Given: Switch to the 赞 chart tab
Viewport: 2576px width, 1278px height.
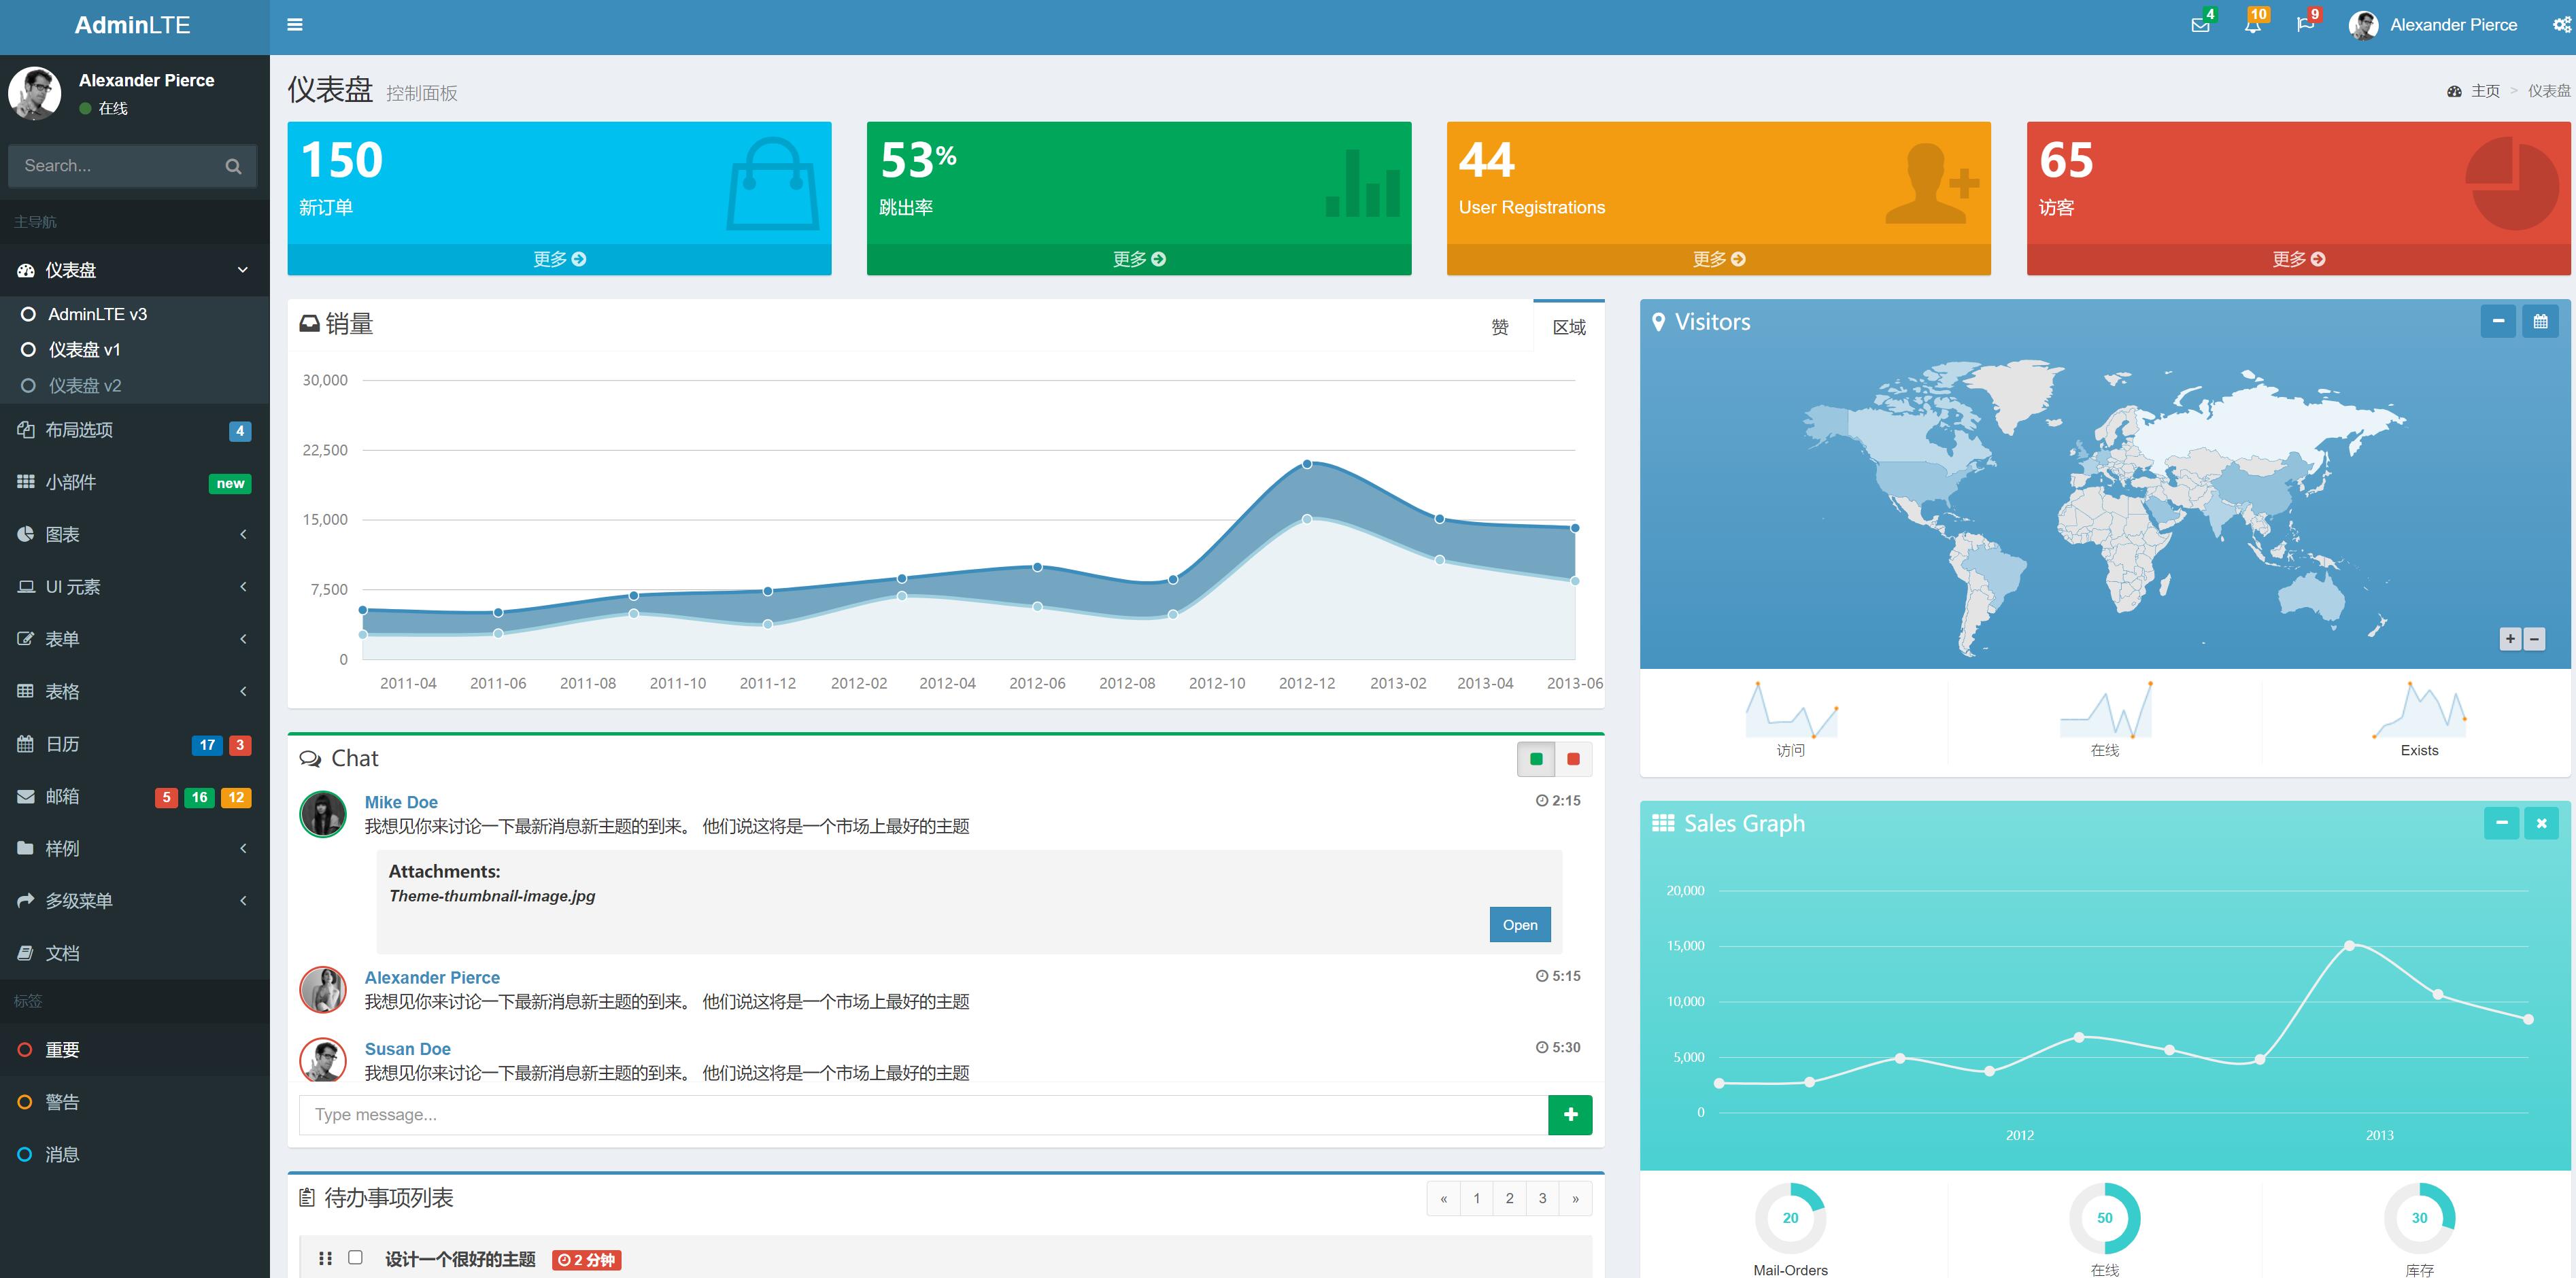Looking at the screenshot, I should [x=1499, y=327].
